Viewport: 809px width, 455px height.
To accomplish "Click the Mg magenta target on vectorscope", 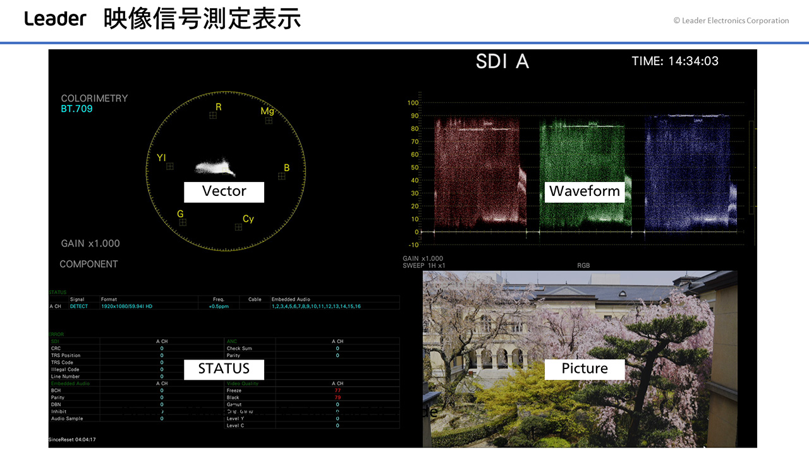I will (x=269, y=120).
